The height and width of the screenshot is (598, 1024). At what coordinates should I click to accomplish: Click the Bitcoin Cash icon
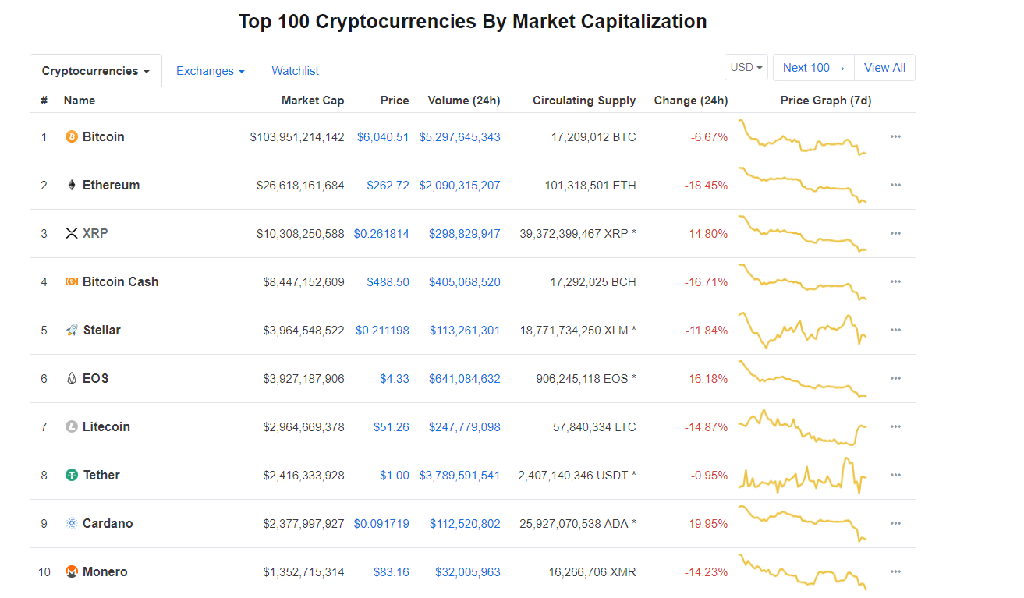(71, 281)
